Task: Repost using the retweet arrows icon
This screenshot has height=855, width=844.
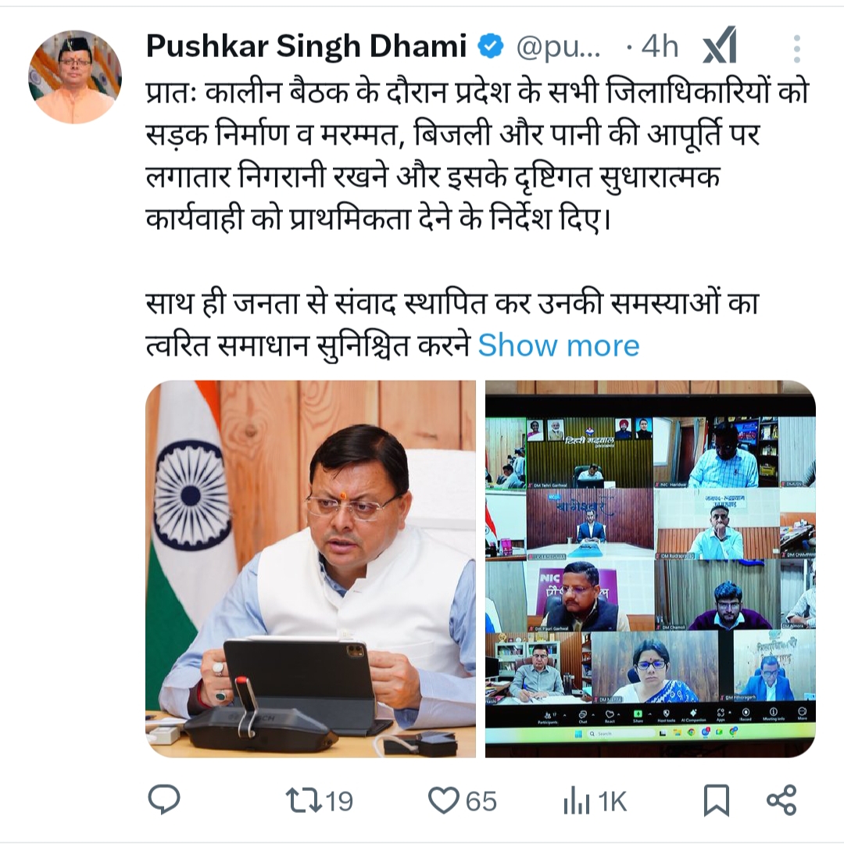Action: point(304,800)
